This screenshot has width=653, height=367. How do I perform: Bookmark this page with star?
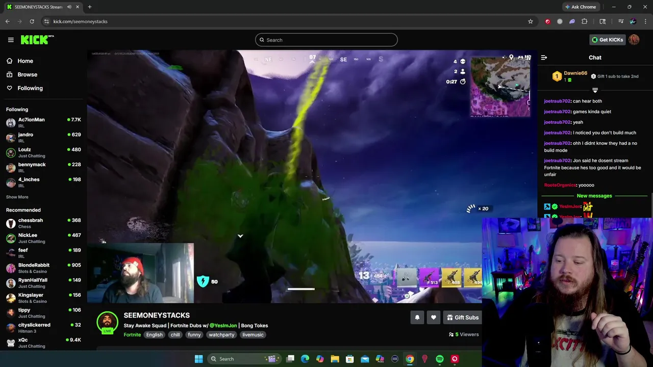pos(531,21)
